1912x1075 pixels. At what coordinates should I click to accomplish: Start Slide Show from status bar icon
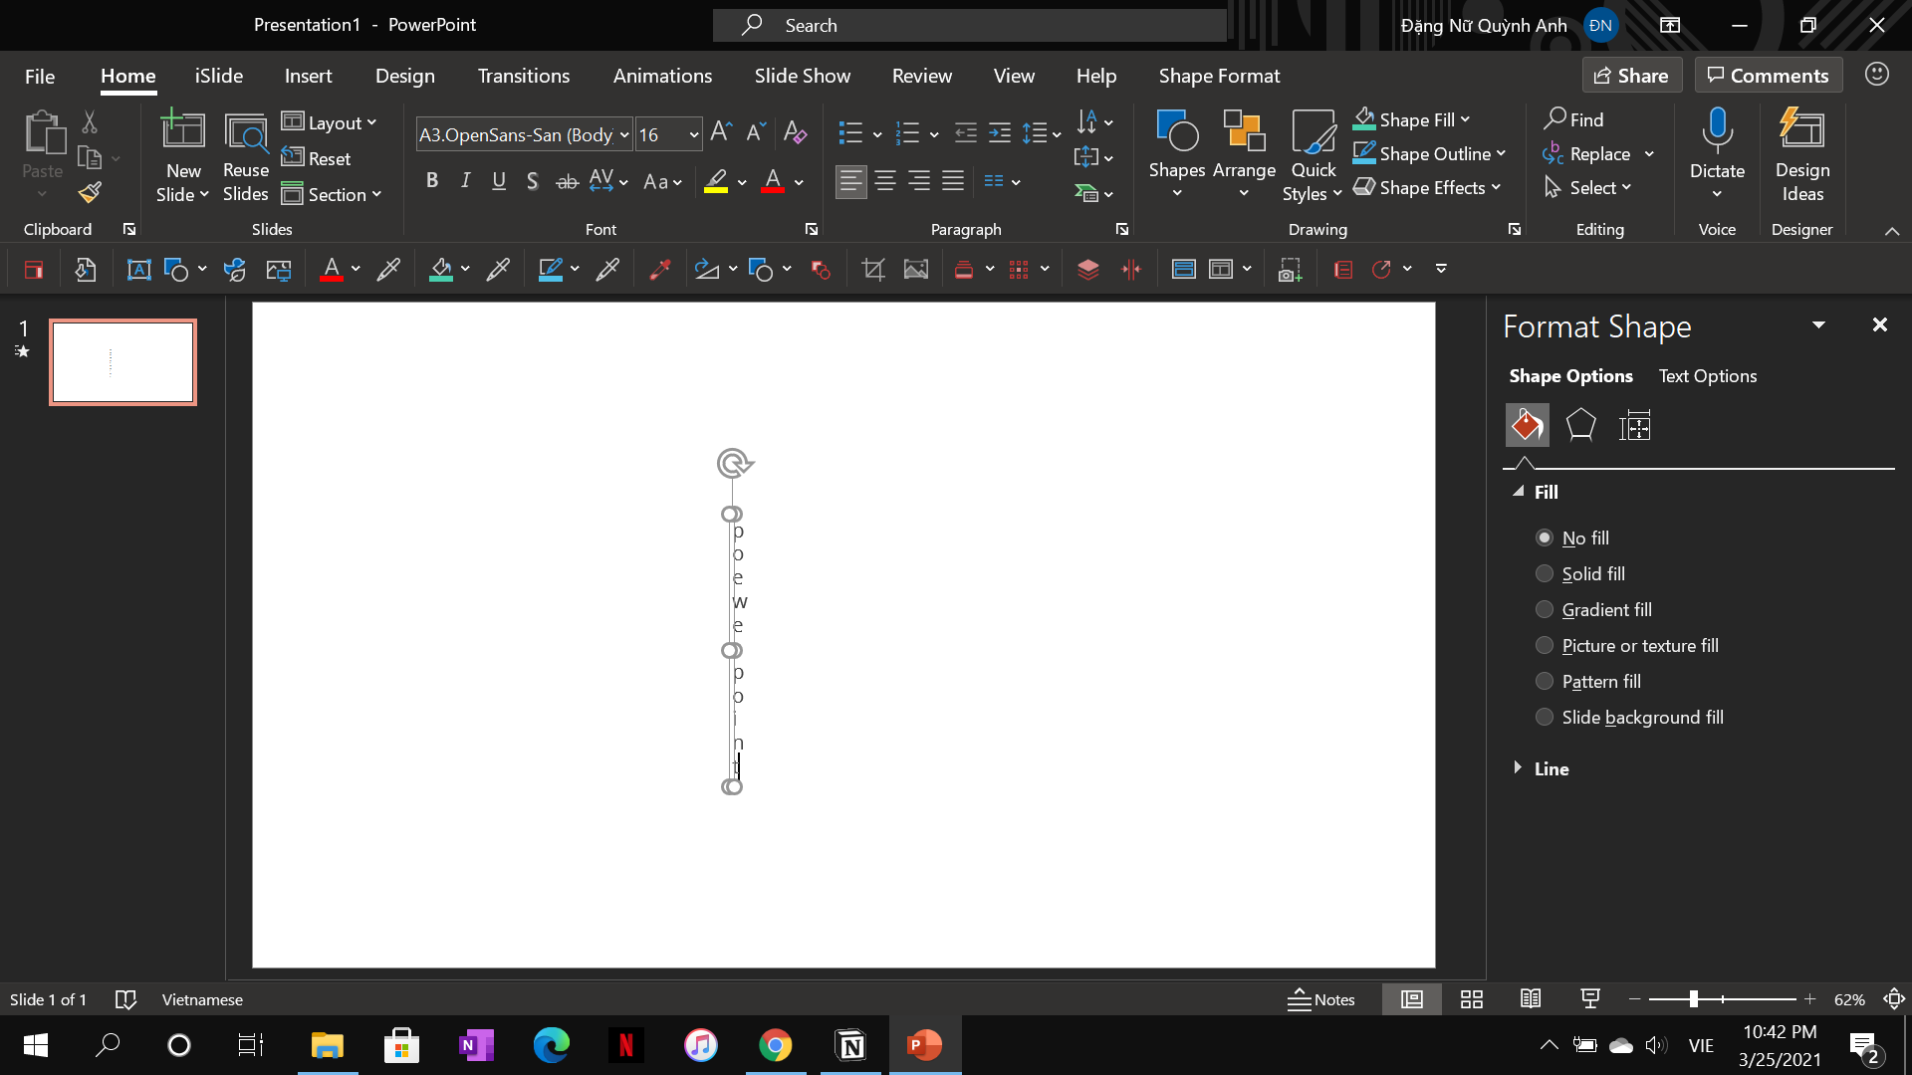[1590, 999]
